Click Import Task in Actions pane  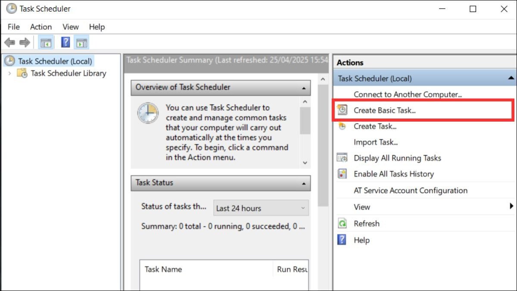[x=376, y=142]
